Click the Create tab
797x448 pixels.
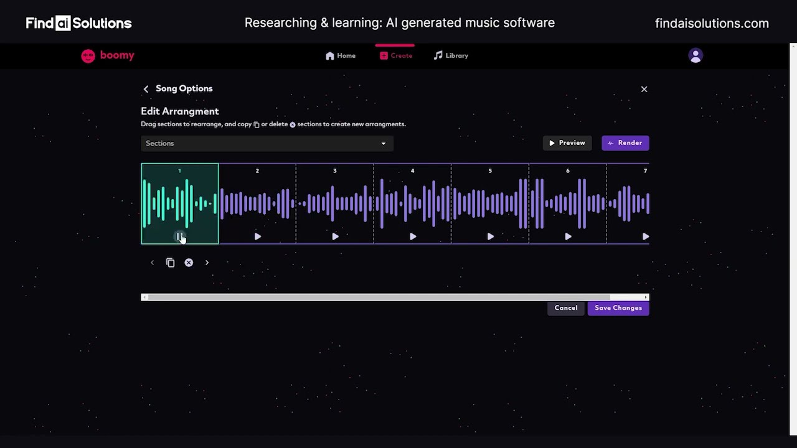[x=396, y=55]
